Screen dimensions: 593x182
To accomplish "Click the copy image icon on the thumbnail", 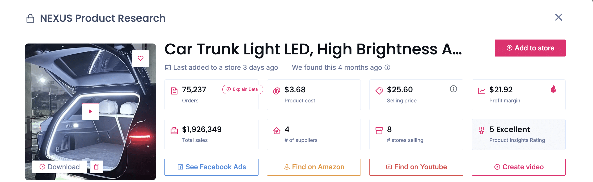I will point(96,167).
